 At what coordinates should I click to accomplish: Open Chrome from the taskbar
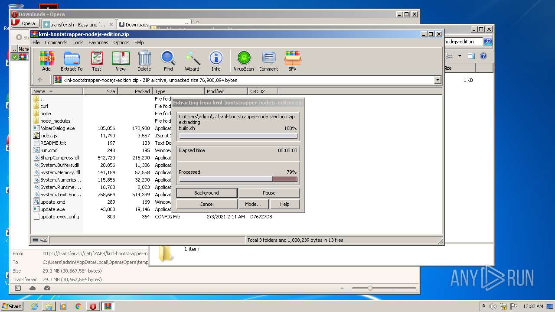click(78, 306)
